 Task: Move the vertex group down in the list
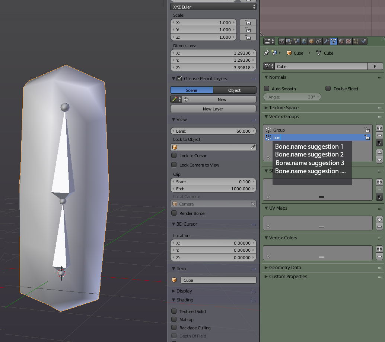coord(379,160)
